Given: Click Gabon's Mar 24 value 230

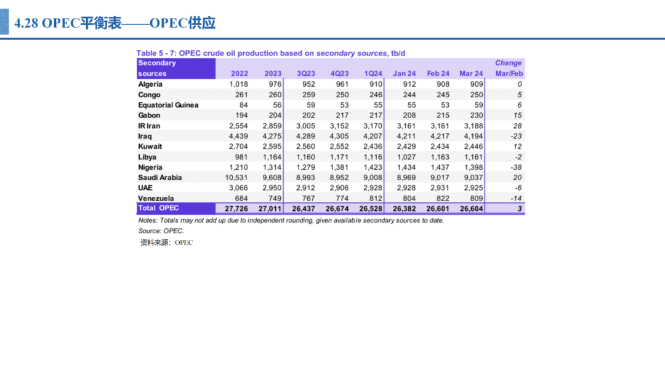Looking at the screenshot, I should 477,115.
